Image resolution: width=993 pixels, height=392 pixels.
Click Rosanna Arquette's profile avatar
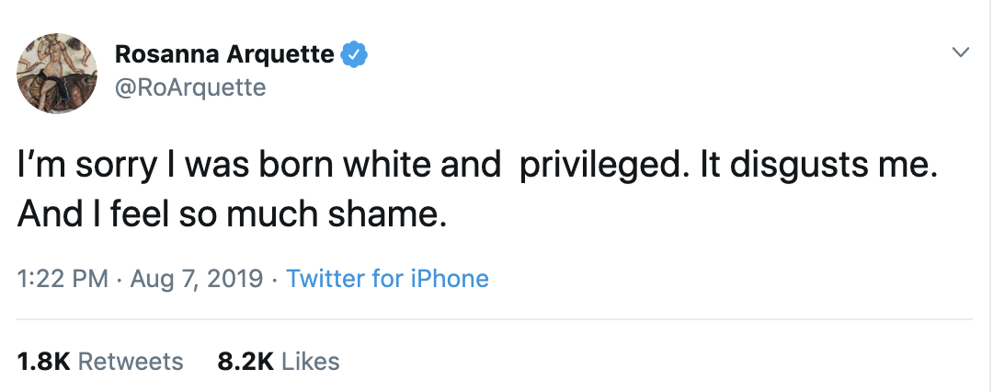pos(57,74)
